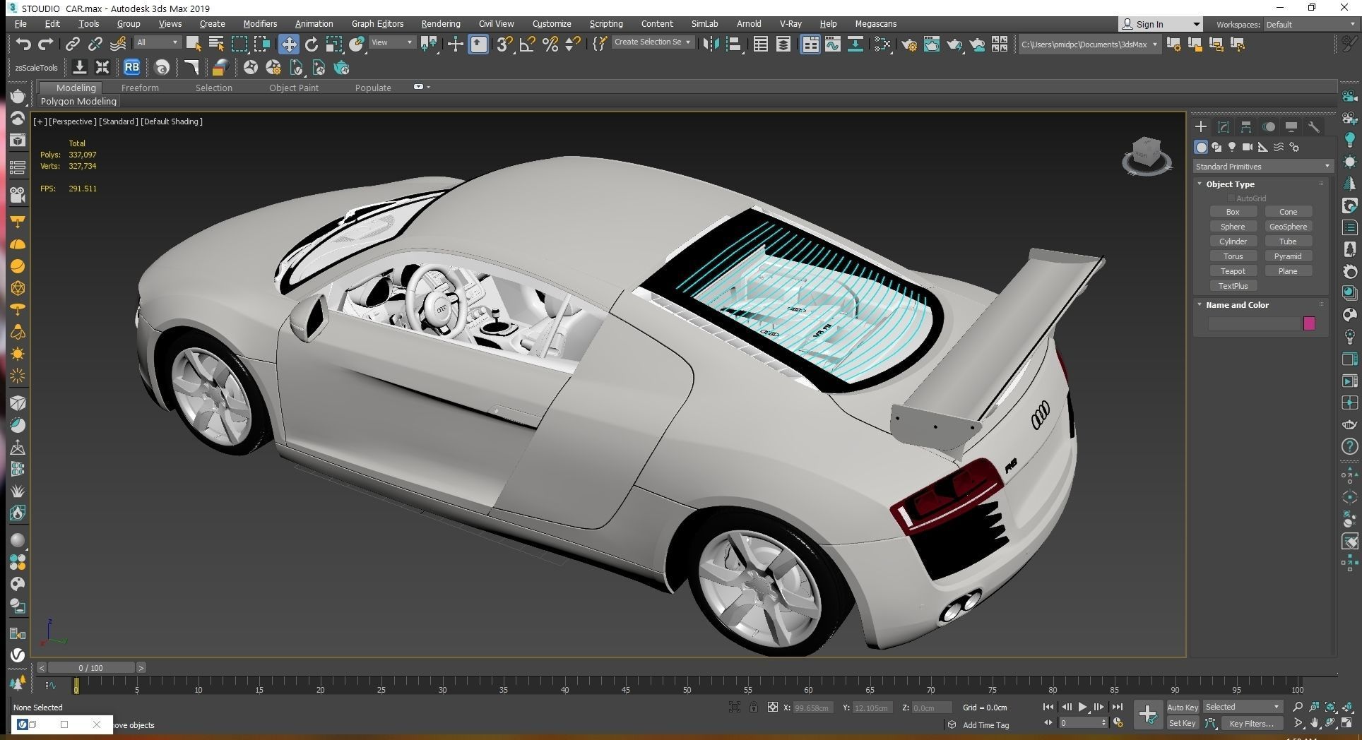Toggle the 3D Snaps button
1362x740 pixels.
point(504,44)
